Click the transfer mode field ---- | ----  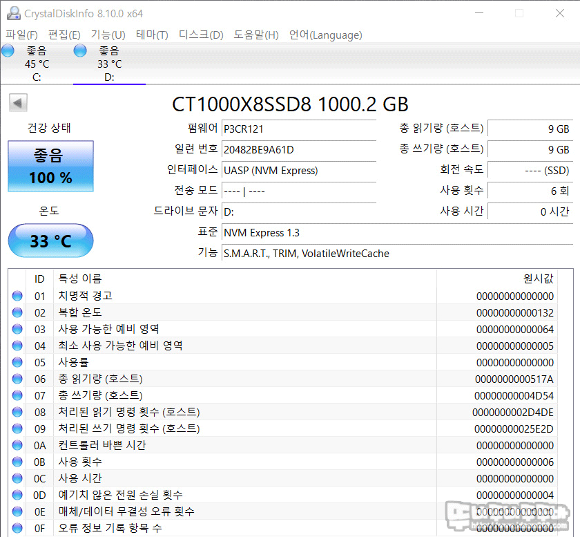pos(299,191)
